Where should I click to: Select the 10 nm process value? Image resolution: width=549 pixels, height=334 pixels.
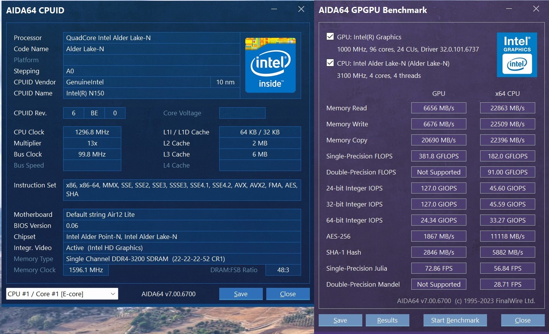[225, 82]
